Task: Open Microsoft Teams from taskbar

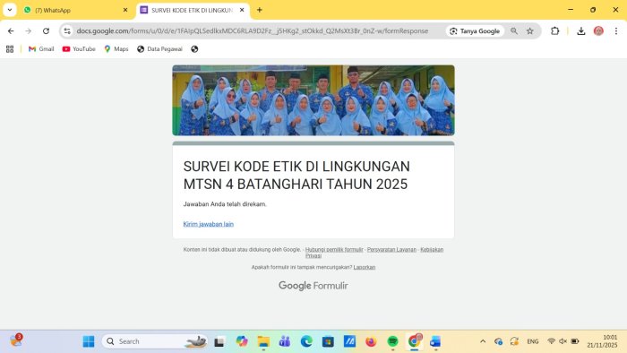Action: (x=285, y=341)
